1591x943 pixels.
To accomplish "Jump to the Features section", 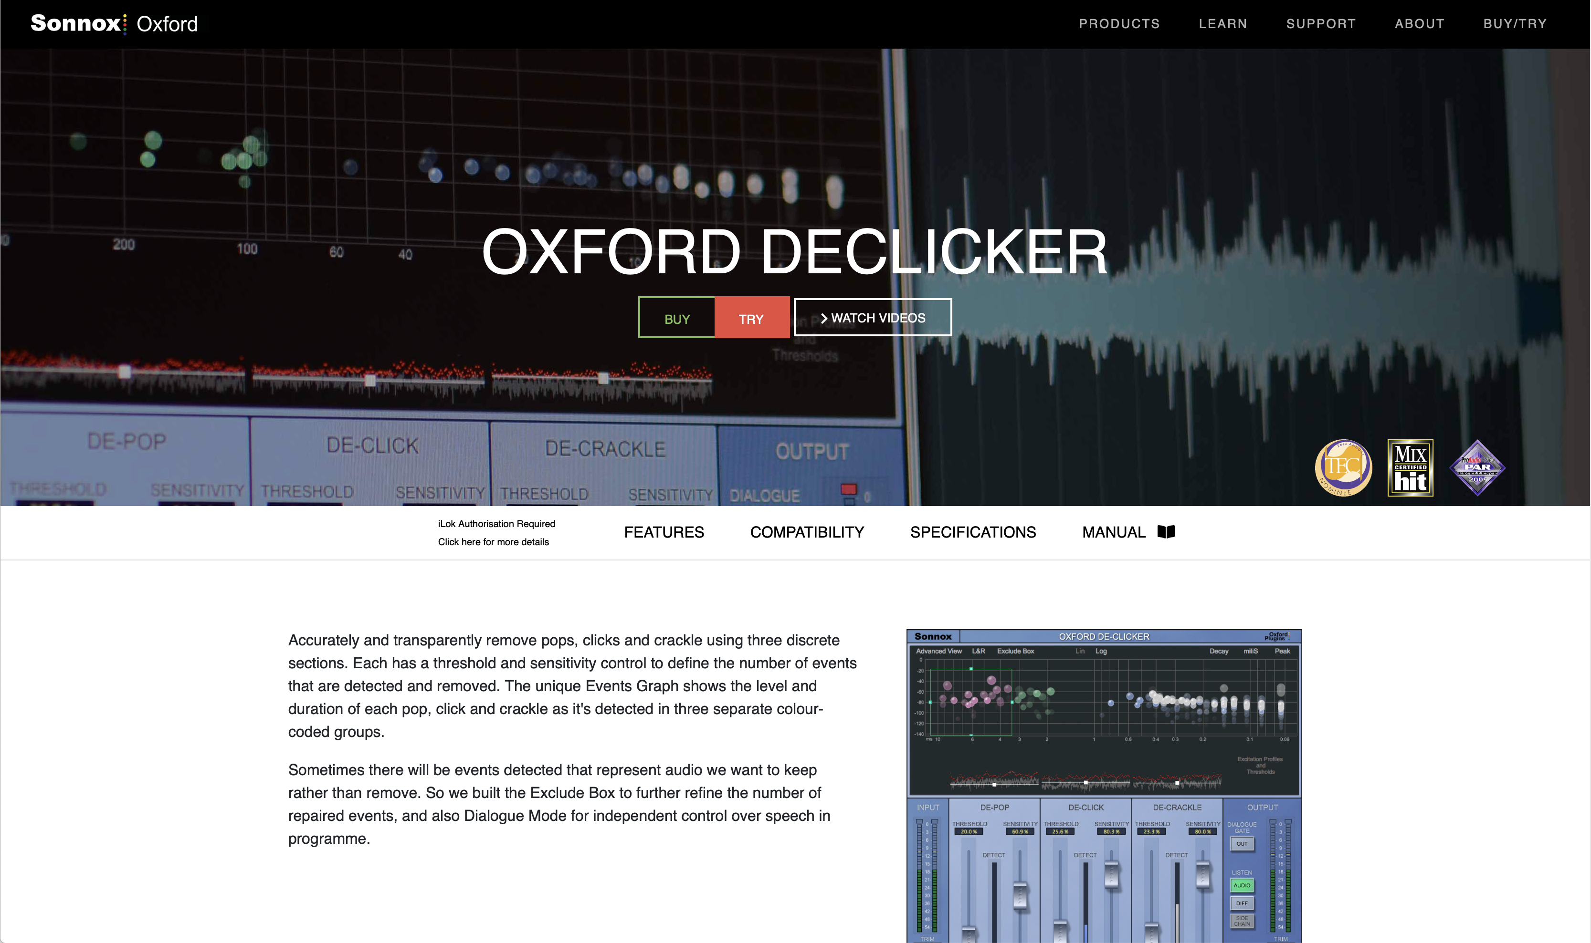I will point(664,532).
